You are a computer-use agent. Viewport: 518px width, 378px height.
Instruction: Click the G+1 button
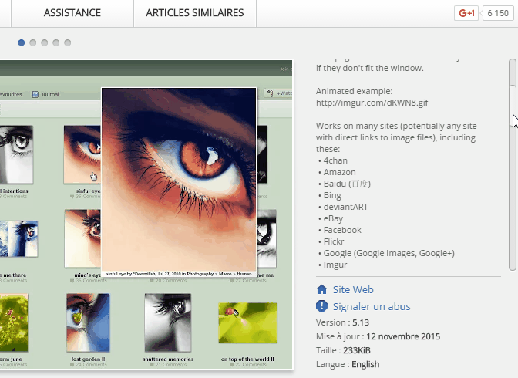click(466, 13)
